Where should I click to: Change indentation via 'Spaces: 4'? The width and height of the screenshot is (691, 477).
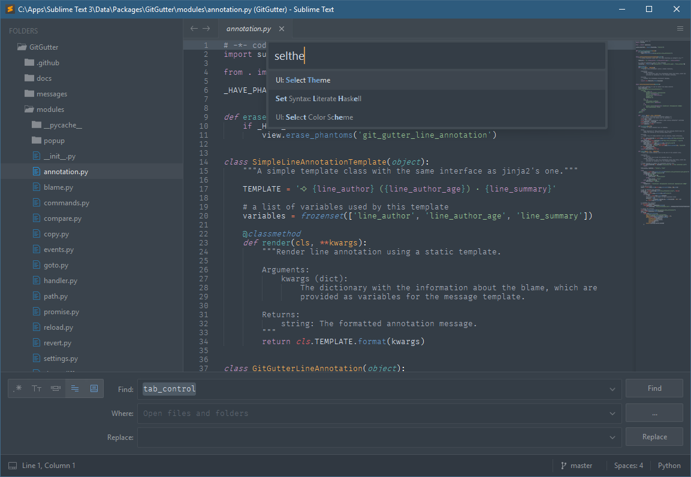coord(629,466)
